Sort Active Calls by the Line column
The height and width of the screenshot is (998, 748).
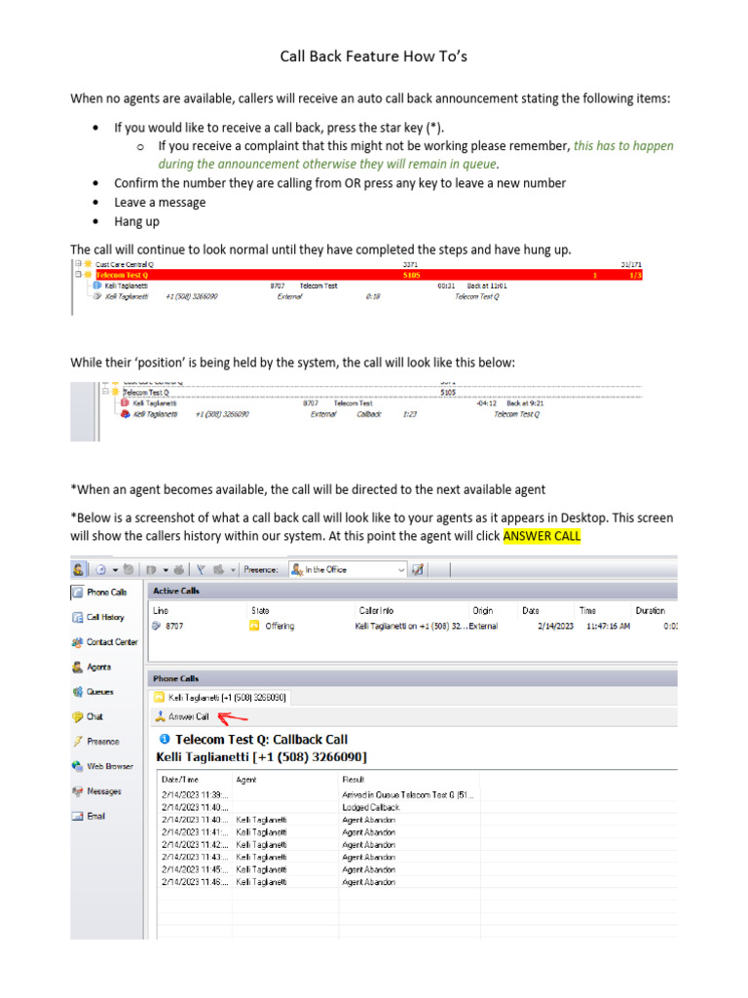[161, 610]
